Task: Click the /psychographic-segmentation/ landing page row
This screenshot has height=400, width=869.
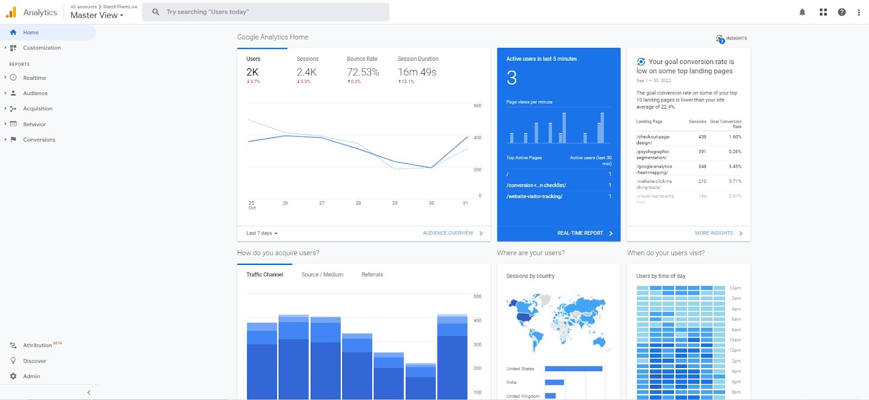Action: pos(689,154)
